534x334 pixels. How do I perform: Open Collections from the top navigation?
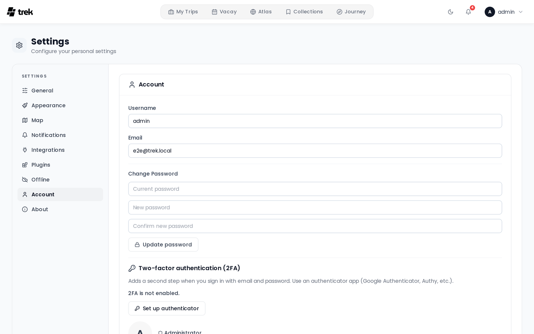[304, 12]
